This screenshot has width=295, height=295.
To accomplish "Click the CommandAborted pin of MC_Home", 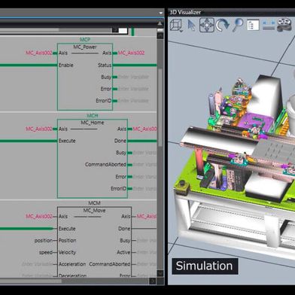I will [x=105, y=165].
